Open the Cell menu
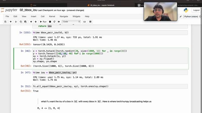The width and height of the screenshot is (202, 113). [43, 16]
